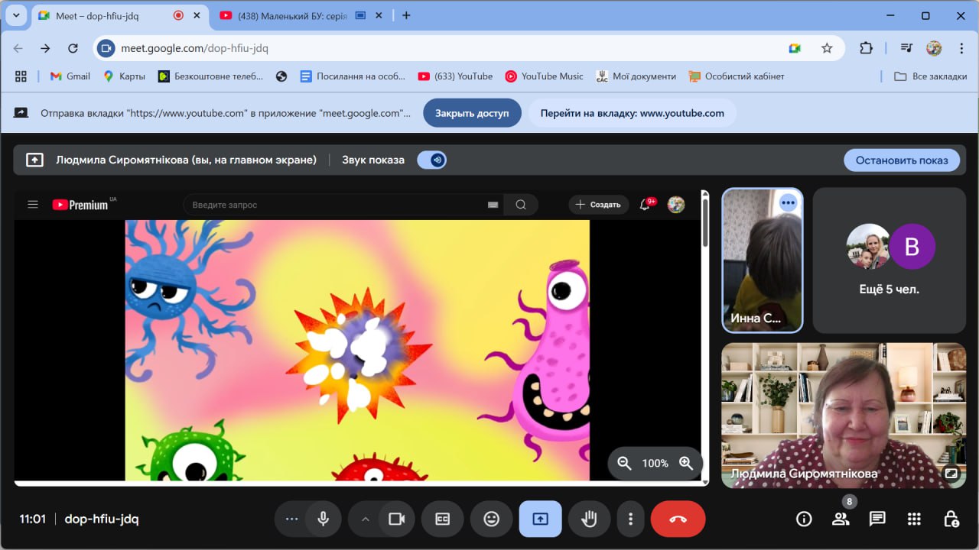Leave call with red hang-up button
979x550 pixels.
pos(678,519)
